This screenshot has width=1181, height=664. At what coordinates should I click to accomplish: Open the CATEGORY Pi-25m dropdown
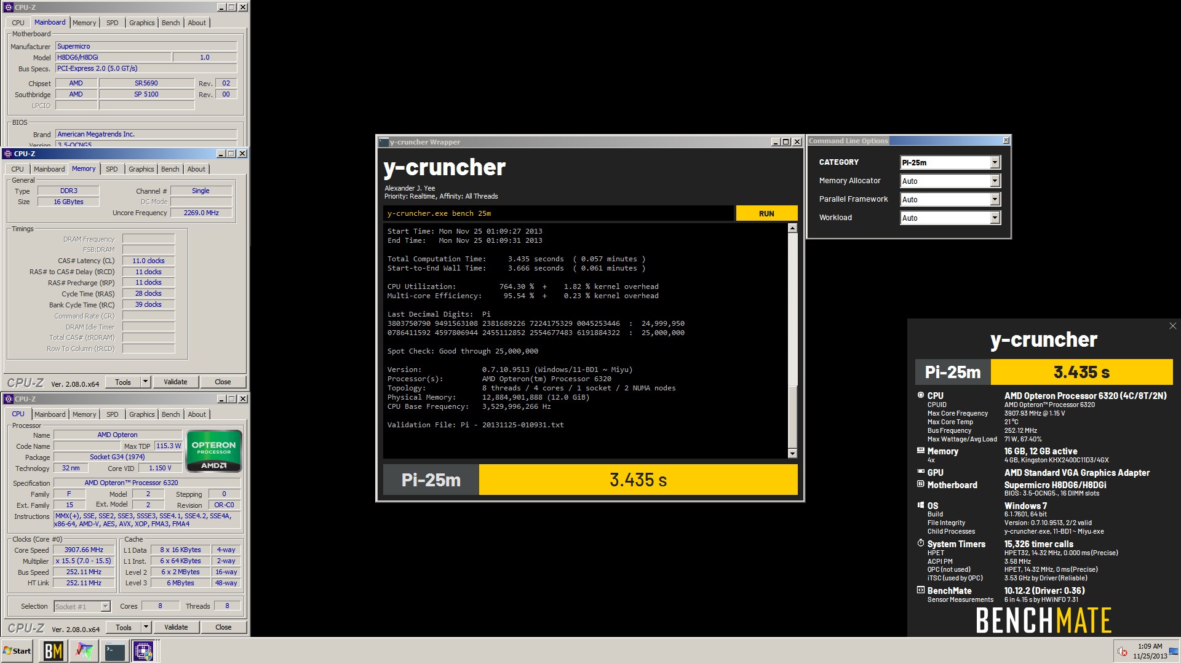tap(995, 162)
